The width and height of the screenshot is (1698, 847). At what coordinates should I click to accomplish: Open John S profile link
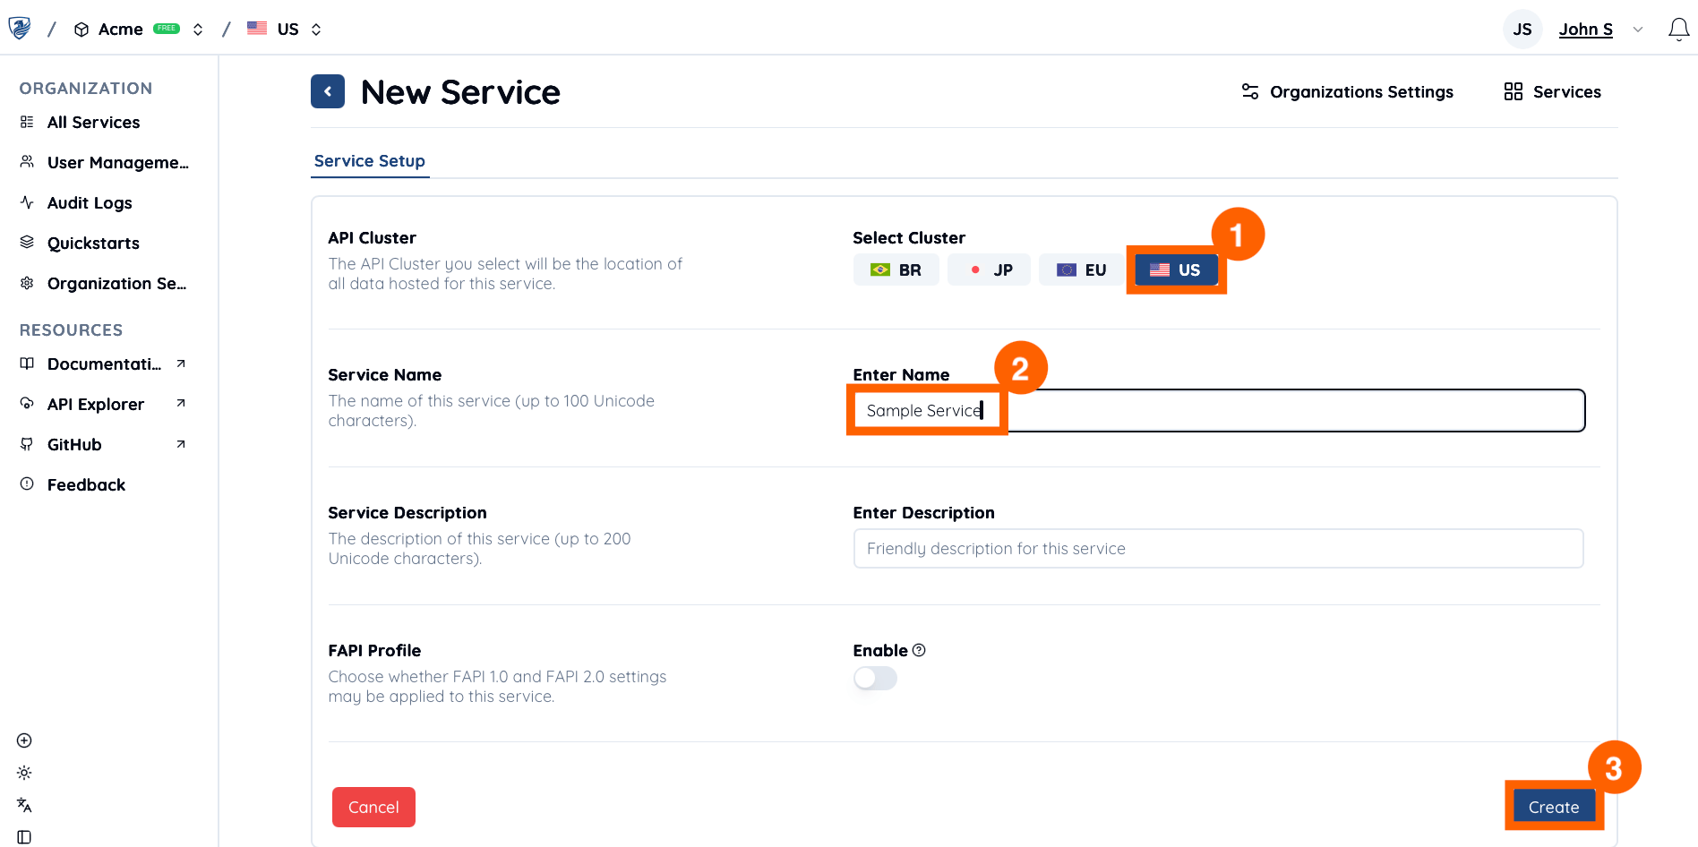1585,30
